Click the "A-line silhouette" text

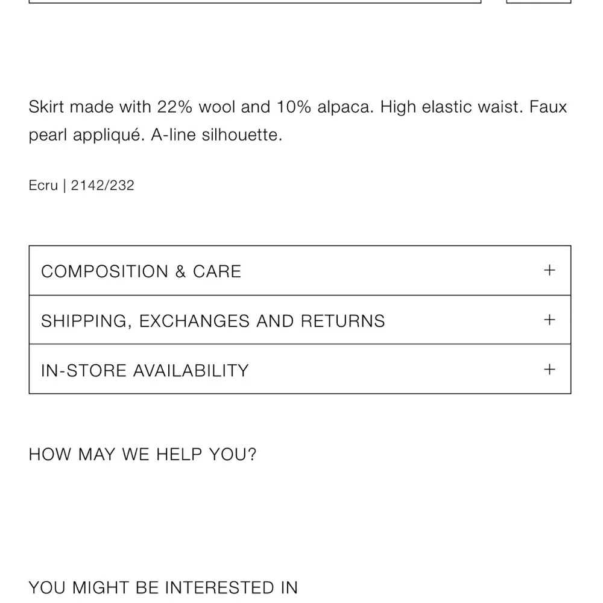[216, 135]
